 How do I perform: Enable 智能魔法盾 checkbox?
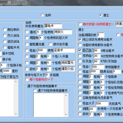tap(27, 44)
